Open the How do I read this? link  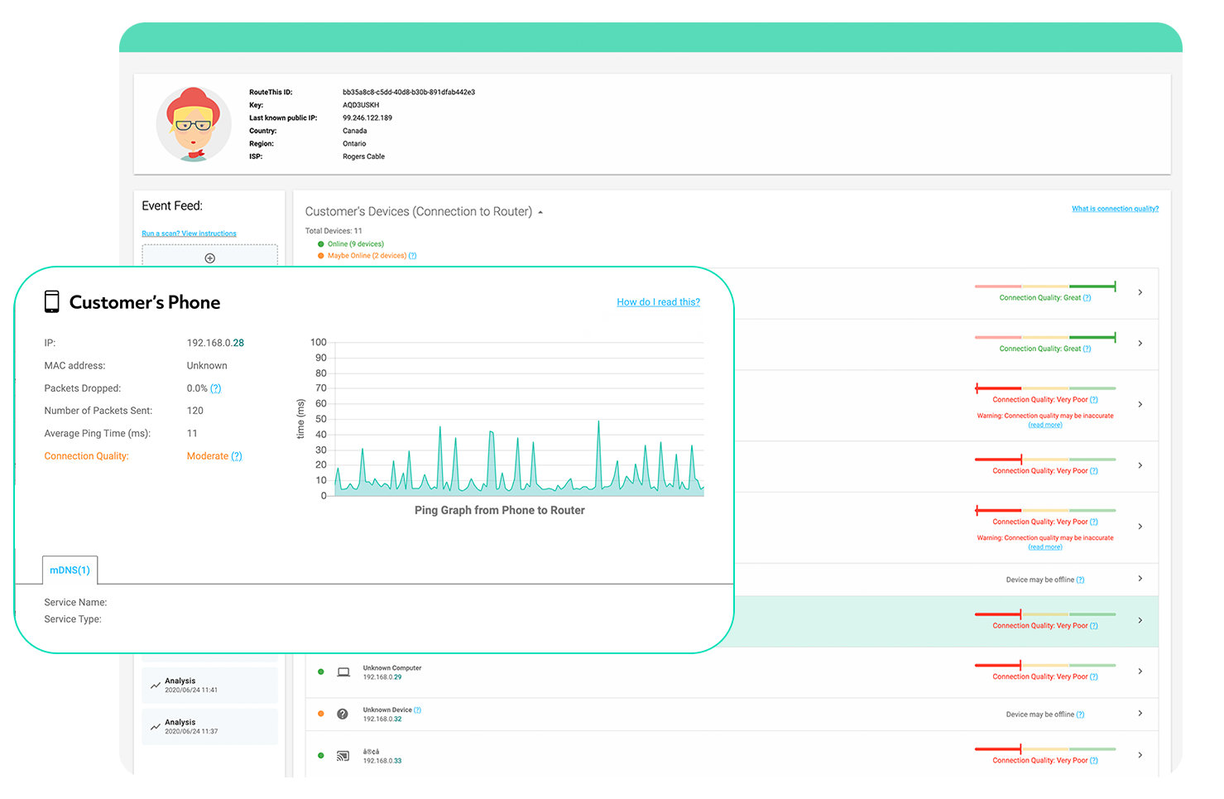(658, 302)
